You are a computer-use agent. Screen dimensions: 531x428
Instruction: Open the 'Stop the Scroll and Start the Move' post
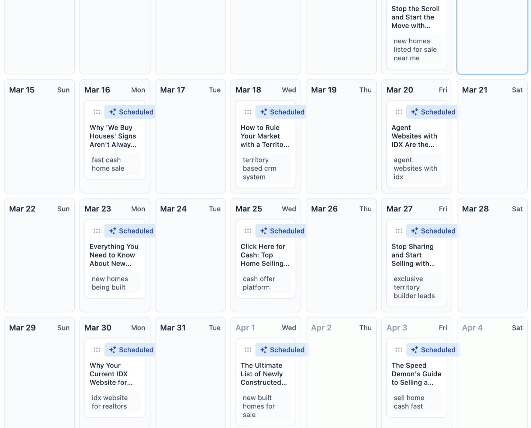coord(416,17)
